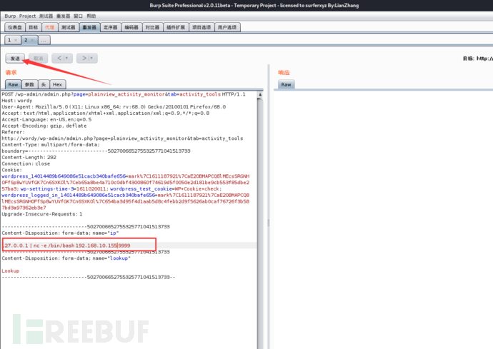Close repeater tab 1 with its x icon
493x349 pixels.
pos(16,40)
